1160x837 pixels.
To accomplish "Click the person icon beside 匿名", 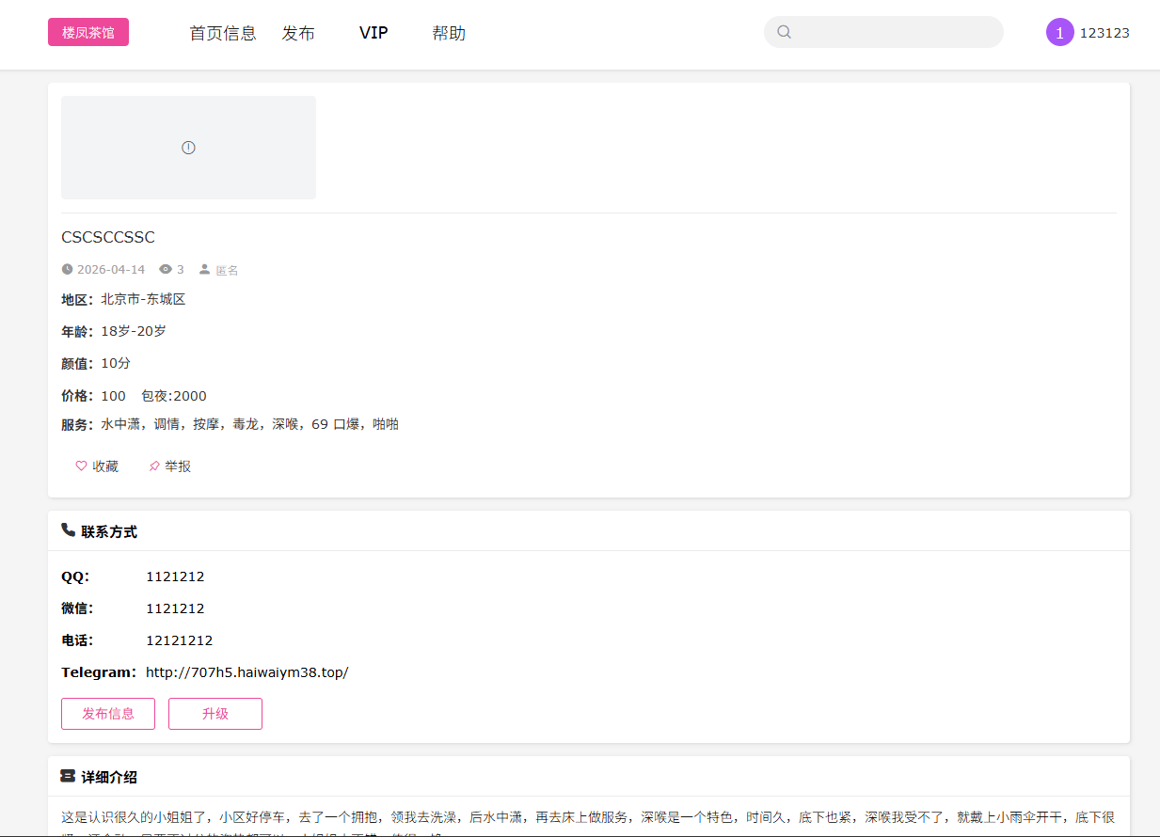I will pyautogui.click(x=204, y=269).
